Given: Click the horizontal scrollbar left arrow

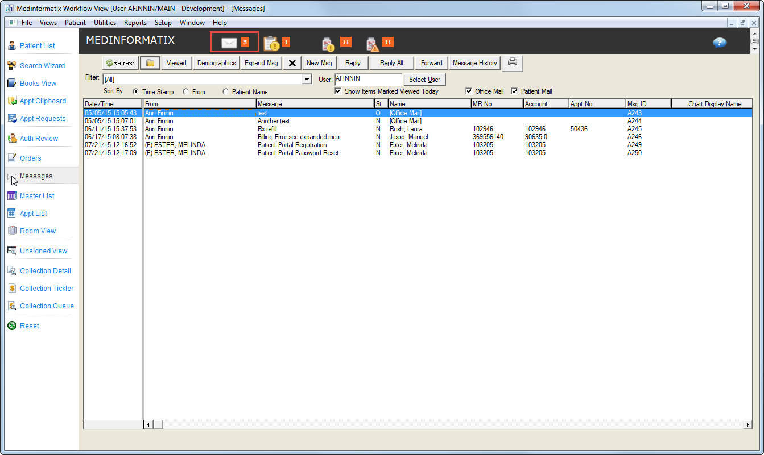Looking at the screenshot, I should [148, 424].
